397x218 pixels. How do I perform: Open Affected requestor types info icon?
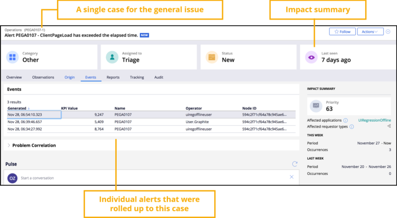pos(351,127)
